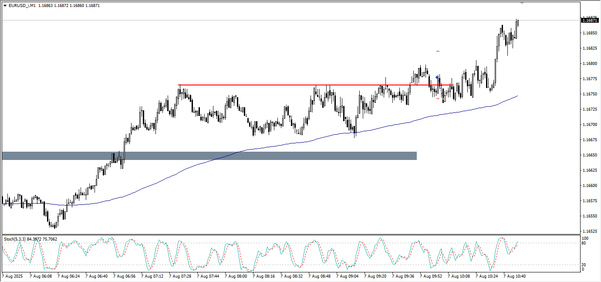The width and height of the screenshot is (601, 282).
Task: Click the small blue take-profit dash marker
Action: (x=438, y=51)
